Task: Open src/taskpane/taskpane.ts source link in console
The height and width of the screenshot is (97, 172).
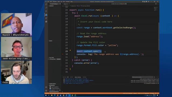Action: 151,83
